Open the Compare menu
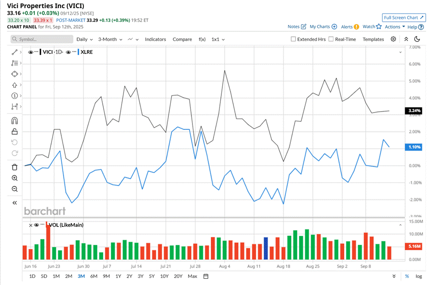The image size is (435, 285). click(182, 40)
